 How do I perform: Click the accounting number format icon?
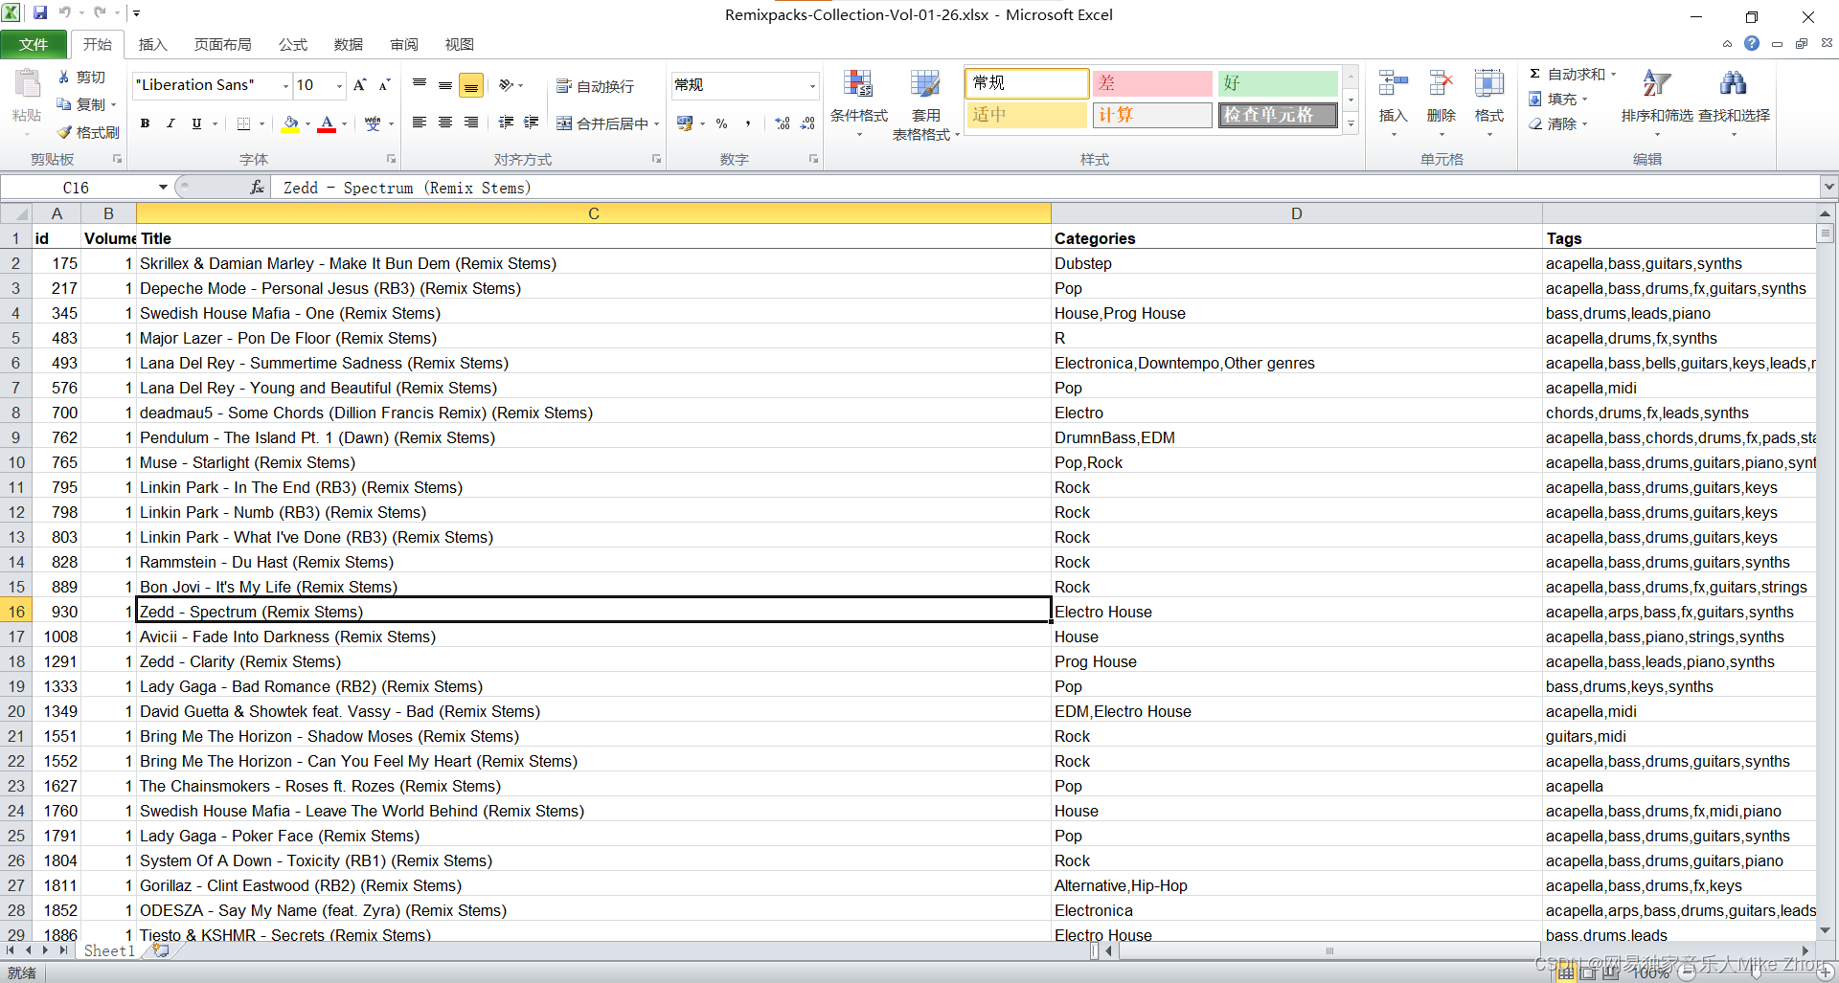point(685,123)
